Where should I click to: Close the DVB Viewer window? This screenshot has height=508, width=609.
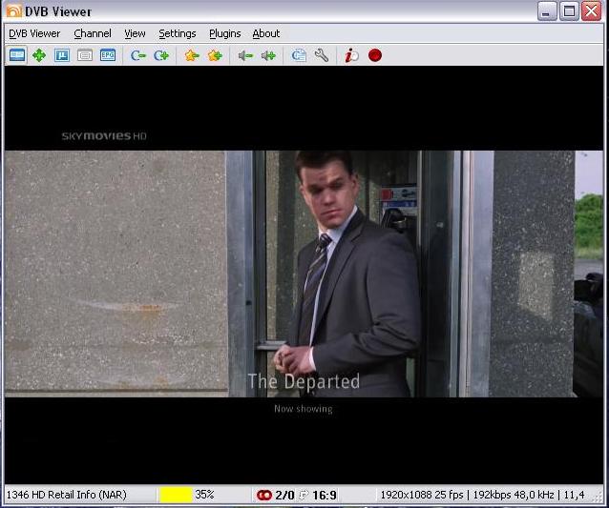[592, 10]
